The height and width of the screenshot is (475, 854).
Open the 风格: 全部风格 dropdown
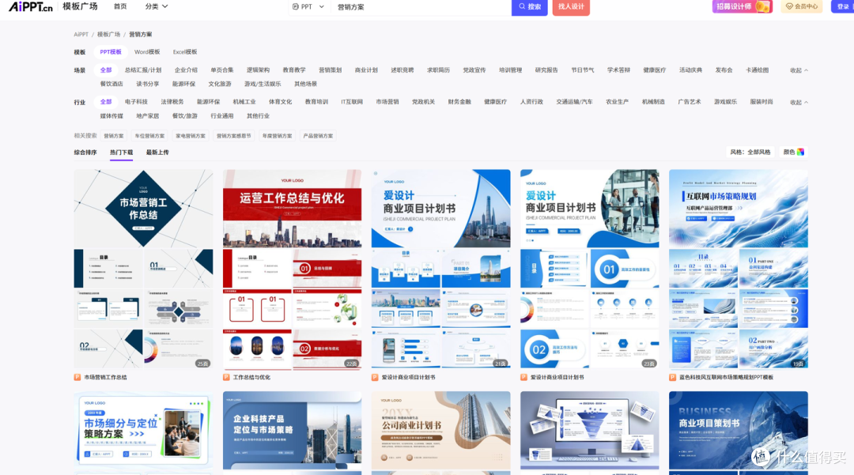750,153
